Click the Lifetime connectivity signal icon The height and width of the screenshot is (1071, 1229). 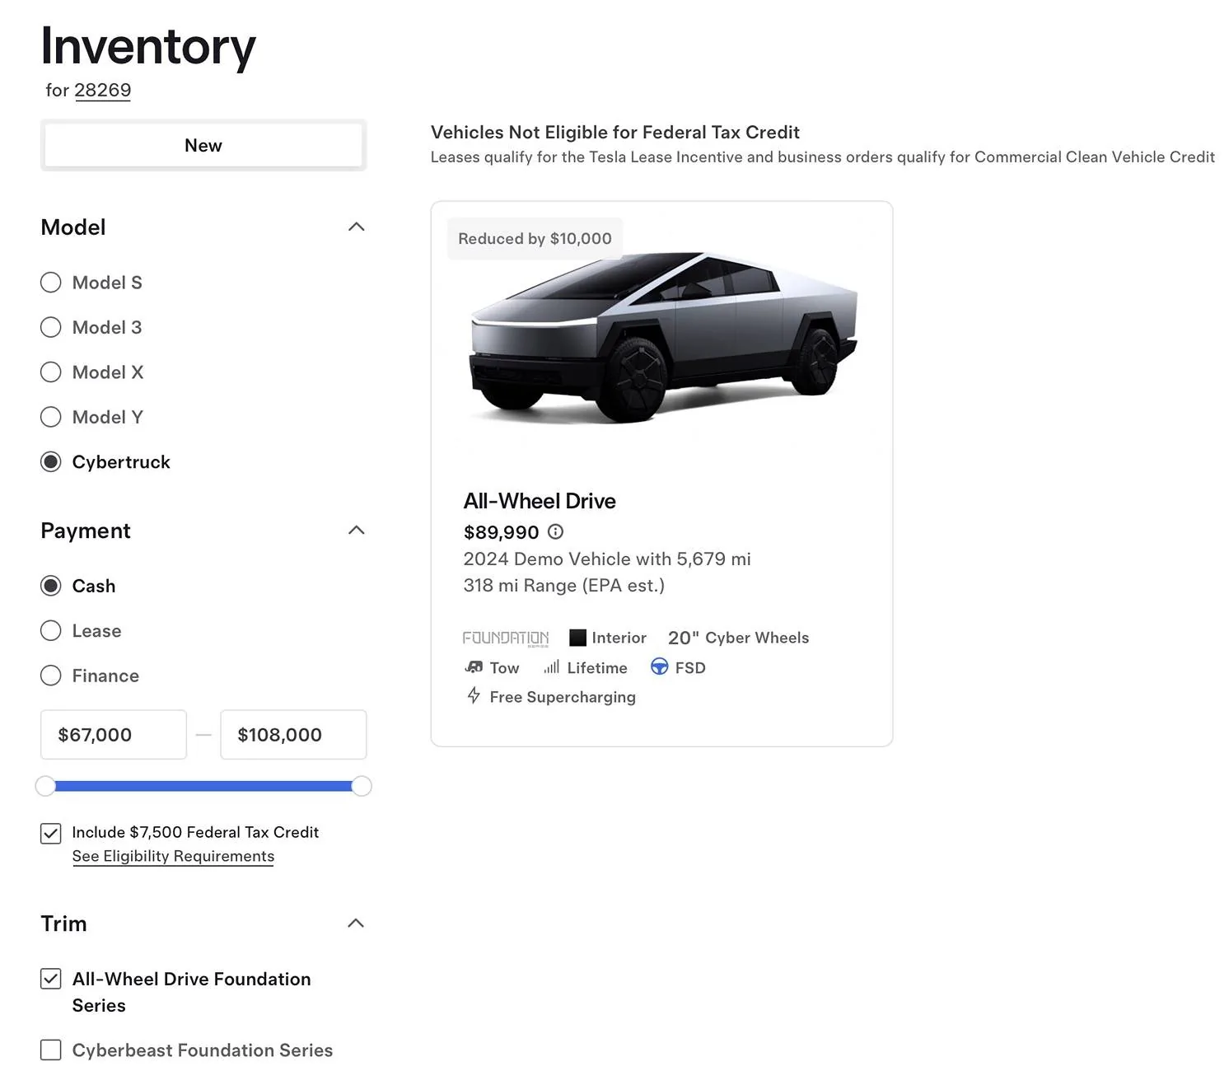pyautogui.click(x=551, y=667)
